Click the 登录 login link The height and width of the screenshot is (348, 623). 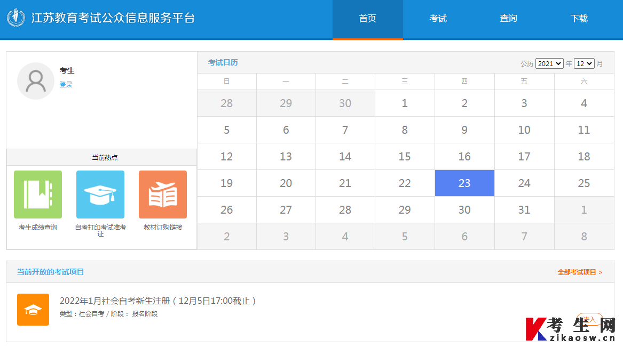(66, 85)
